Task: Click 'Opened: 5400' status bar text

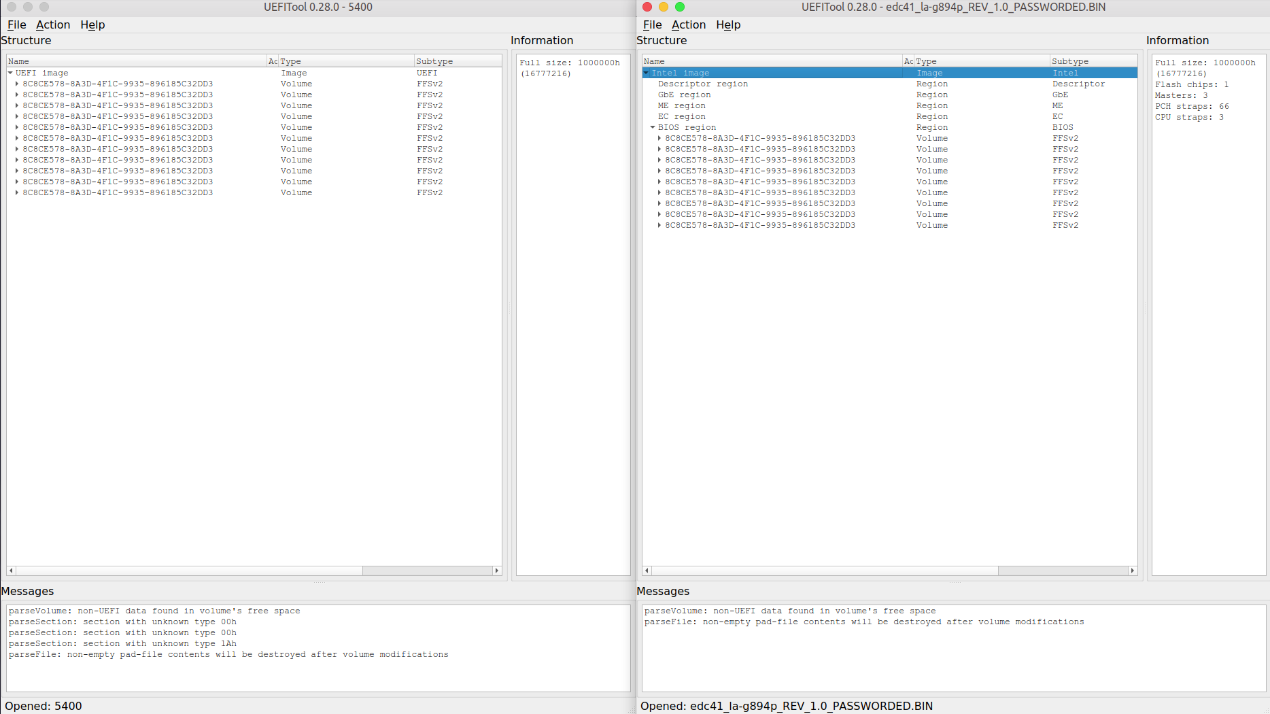Action: [x=44, y=706]
